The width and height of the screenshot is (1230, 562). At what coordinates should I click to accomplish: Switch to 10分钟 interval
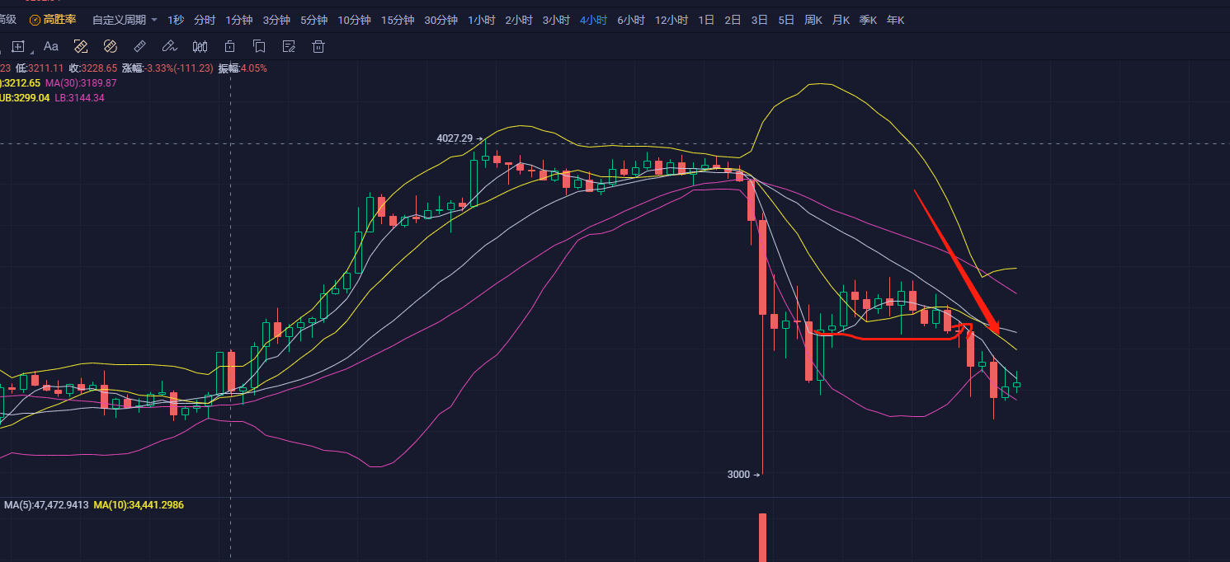pyautogui.click(x=355, y=20)
